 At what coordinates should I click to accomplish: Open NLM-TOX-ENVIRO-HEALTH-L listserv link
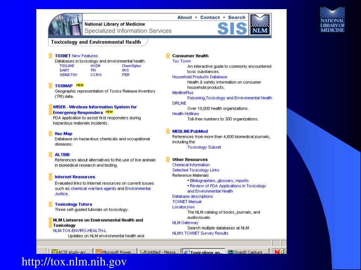80,231
